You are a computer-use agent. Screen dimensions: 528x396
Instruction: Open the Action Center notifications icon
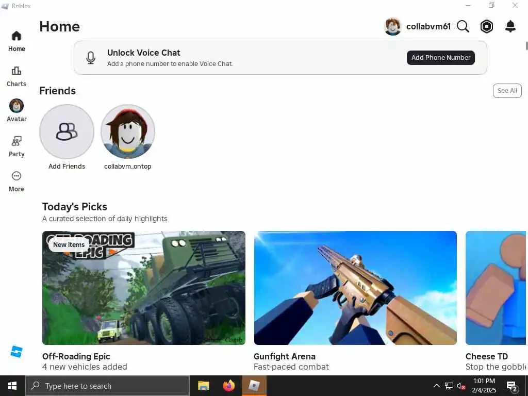(x=511, y=386)
